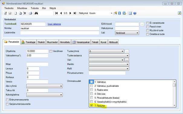Open the Tulosta menu
Viewport: 183px width, 114px height.
34,8
